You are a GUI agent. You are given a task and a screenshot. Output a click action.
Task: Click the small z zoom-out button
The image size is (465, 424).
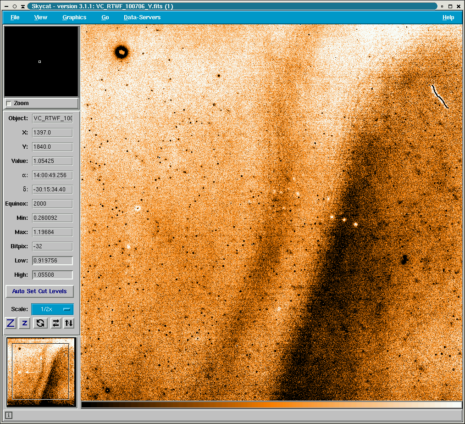tap(25, 323)
